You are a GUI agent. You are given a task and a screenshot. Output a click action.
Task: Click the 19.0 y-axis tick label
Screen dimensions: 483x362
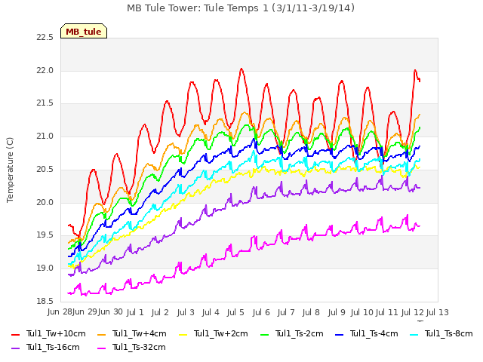point(45,268)
